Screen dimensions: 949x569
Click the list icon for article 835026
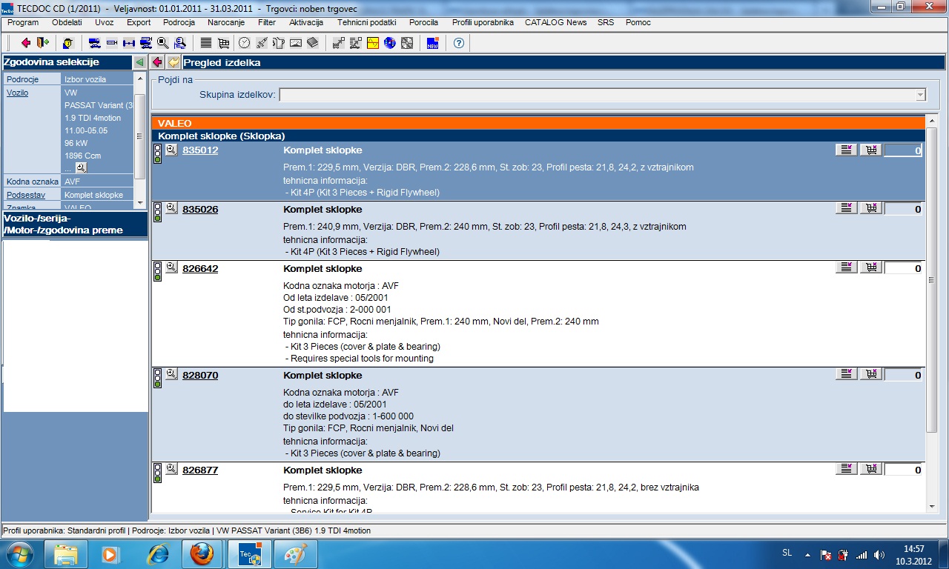(846, 209)
